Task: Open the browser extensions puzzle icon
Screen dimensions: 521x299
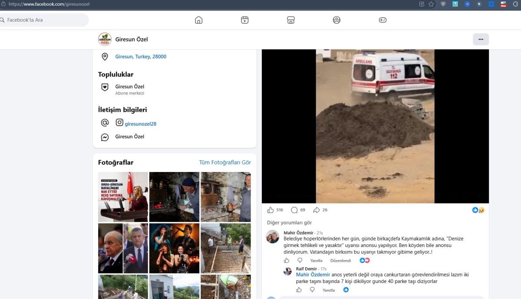Action: click(x=515, y=4)
